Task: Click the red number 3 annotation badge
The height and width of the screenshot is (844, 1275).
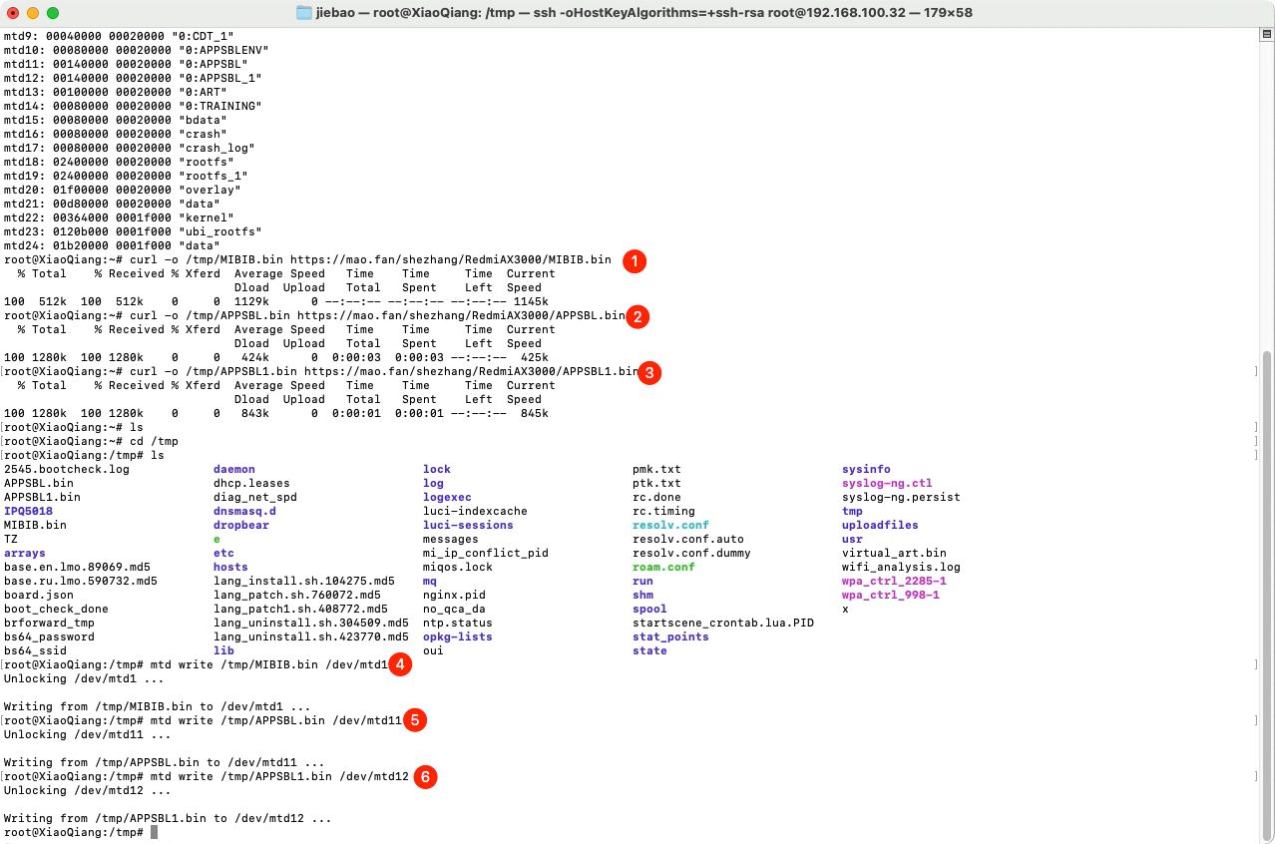Action: [x=649, y=373]
